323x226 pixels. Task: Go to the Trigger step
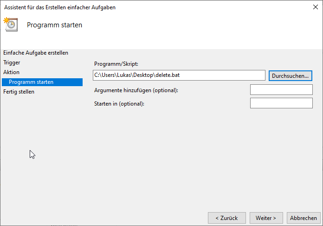tap(12, 62)
